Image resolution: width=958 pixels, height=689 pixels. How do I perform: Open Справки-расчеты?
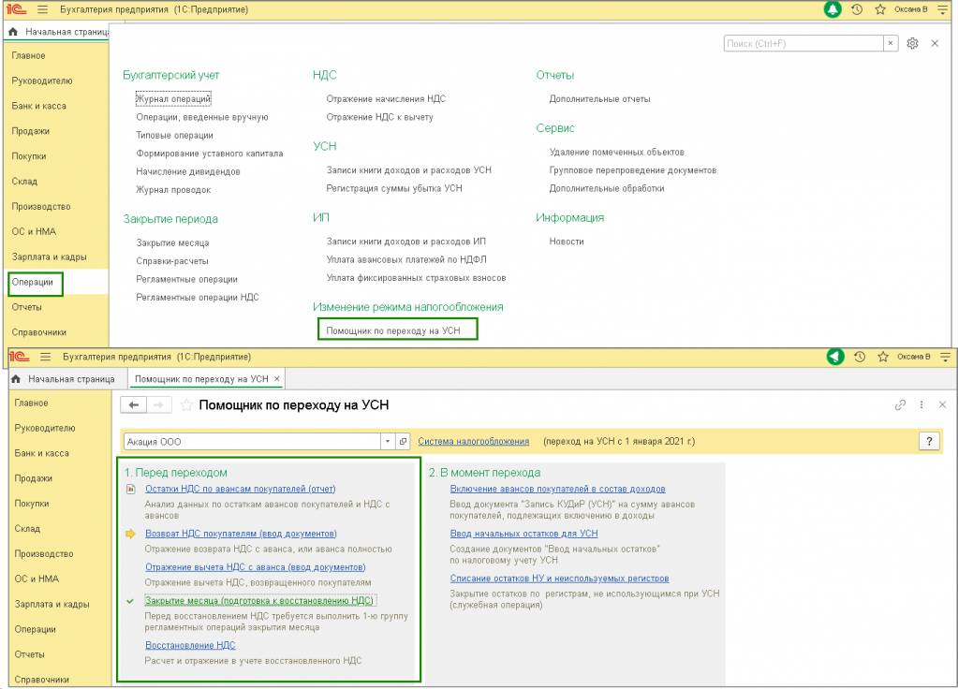click(x=172, y=261)
